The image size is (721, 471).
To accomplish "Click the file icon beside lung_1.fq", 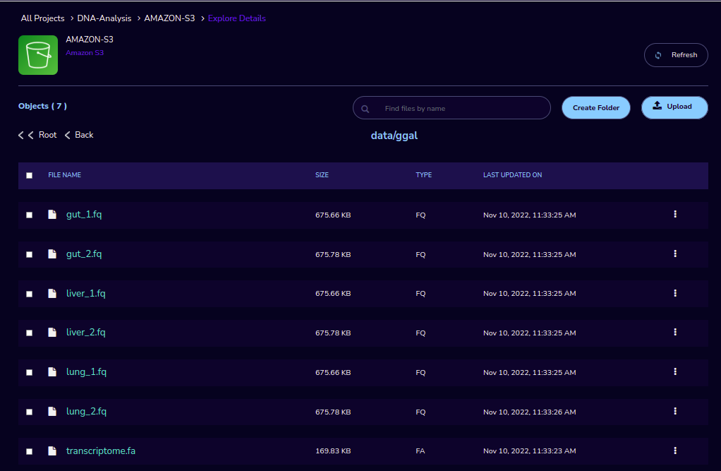I will coord(52,372).
